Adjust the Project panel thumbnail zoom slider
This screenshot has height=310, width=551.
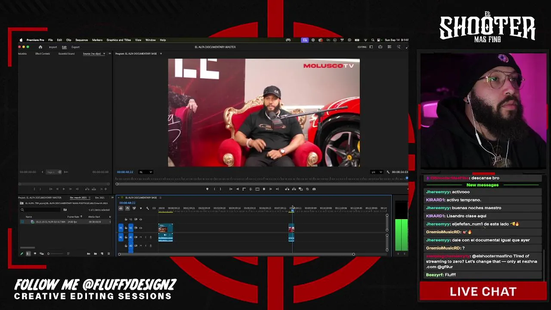tap(48, 254)
